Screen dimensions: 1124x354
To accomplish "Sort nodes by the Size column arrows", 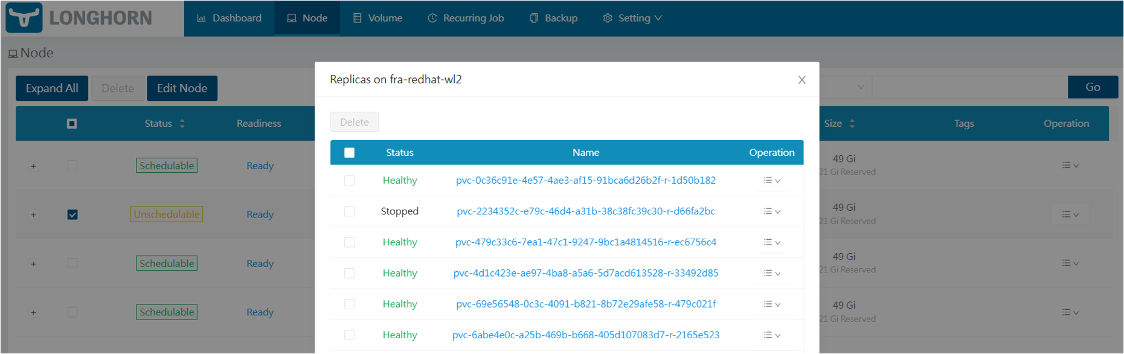I will click(852, 124).
